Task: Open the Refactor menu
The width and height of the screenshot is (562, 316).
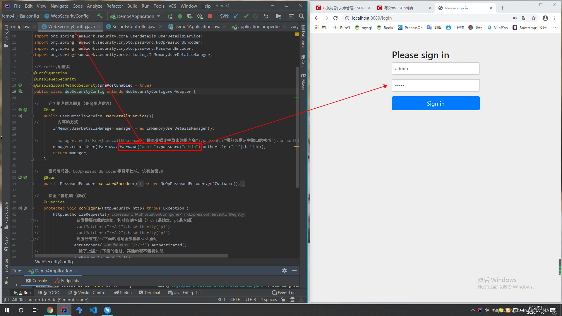Action: coord(115,6)
